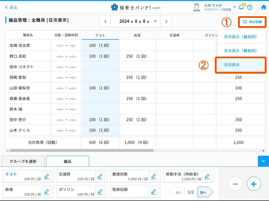
Task: Click edit pencil for ガソリン item
Action: (x=100, y=192)
